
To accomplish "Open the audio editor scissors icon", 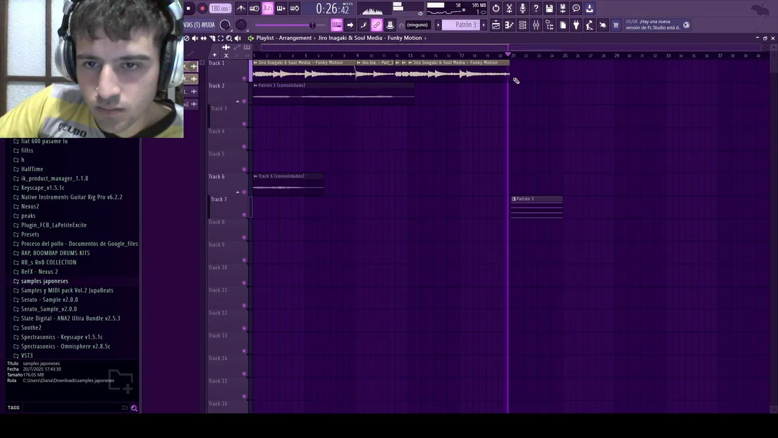I will coord(509,9).
